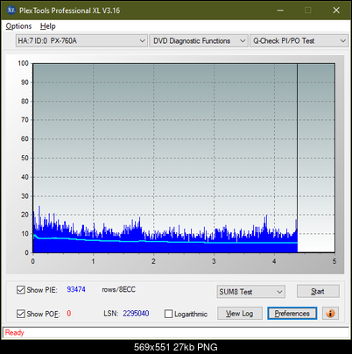Screen dimensions: 352x354
Task: Enable the Logarithmic checkbox
Action: click(168, 314)
